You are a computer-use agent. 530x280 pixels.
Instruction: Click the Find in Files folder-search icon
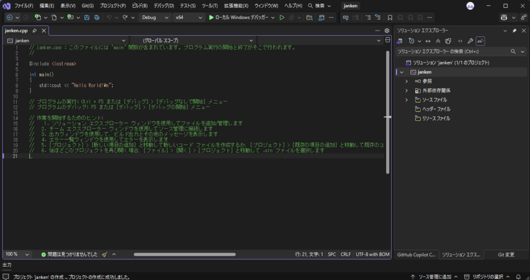pos(310,18)
